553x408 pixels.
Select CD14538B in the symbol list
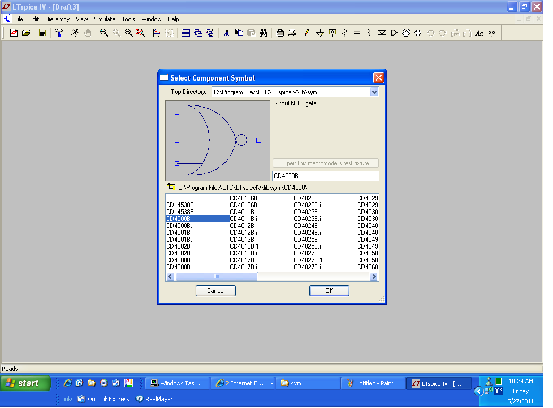180,205
